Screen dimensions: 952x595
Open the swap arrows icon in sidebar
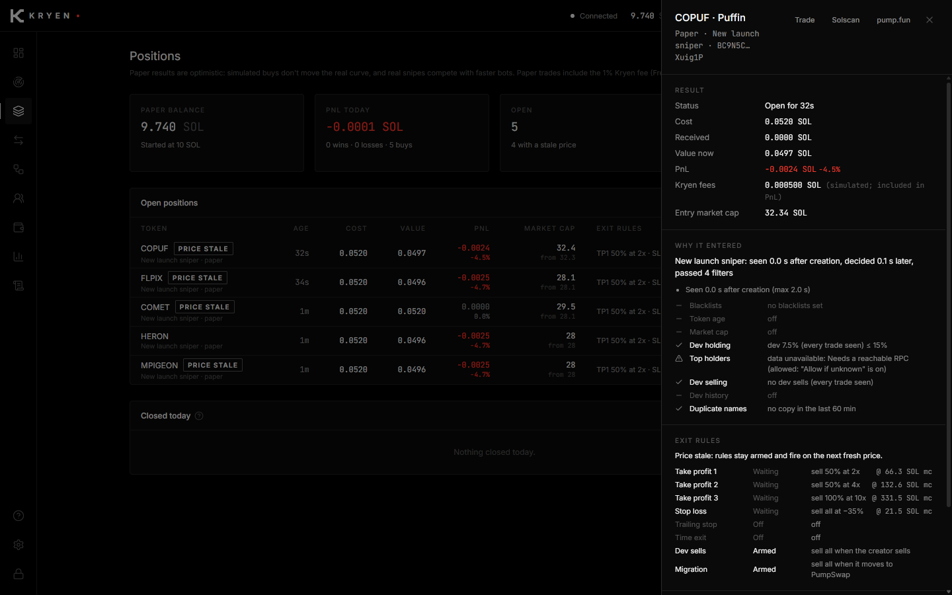[x=19, y=140]
